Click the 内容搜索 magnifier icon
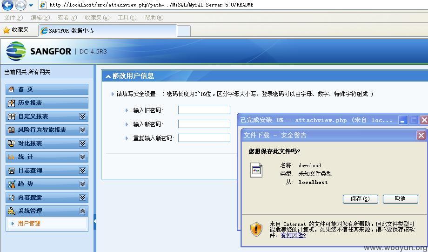 12,198
